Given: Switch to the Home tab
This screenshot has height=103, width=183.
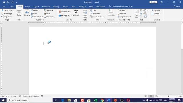Looking at the screenshot, I should (x=12, y=7).
